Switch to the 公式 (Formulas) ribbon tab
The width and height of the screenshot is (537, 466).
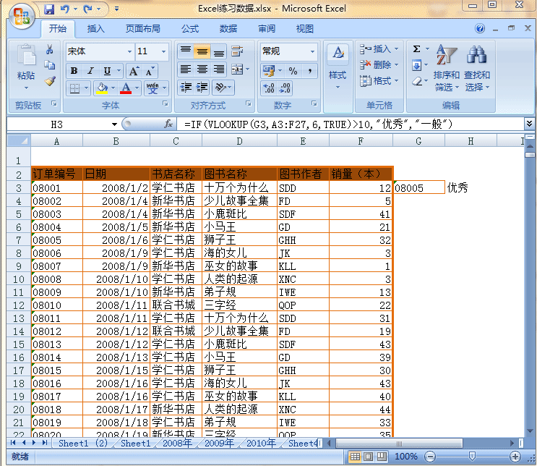tap(190, 29)
